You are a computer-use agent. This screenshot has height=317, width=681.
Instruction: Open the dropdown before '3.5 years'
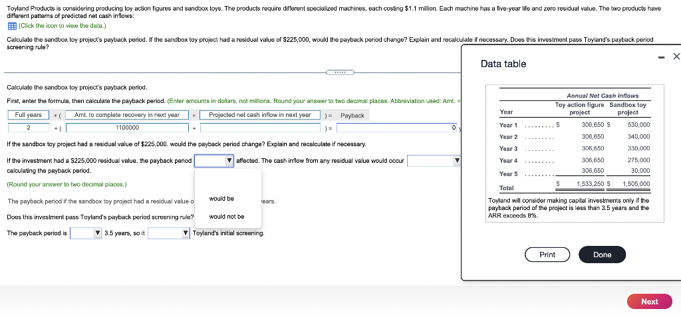[86, 233]
